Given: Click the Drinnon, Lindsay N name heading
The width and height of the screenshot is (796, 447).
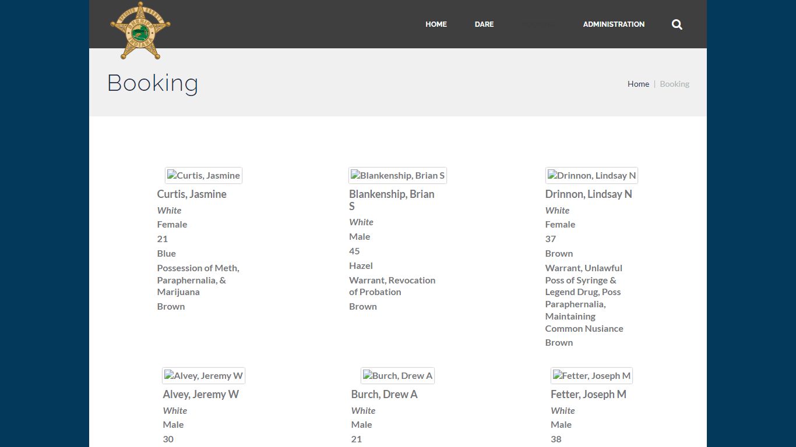Looking at the screenshot, I should (589, 194).
